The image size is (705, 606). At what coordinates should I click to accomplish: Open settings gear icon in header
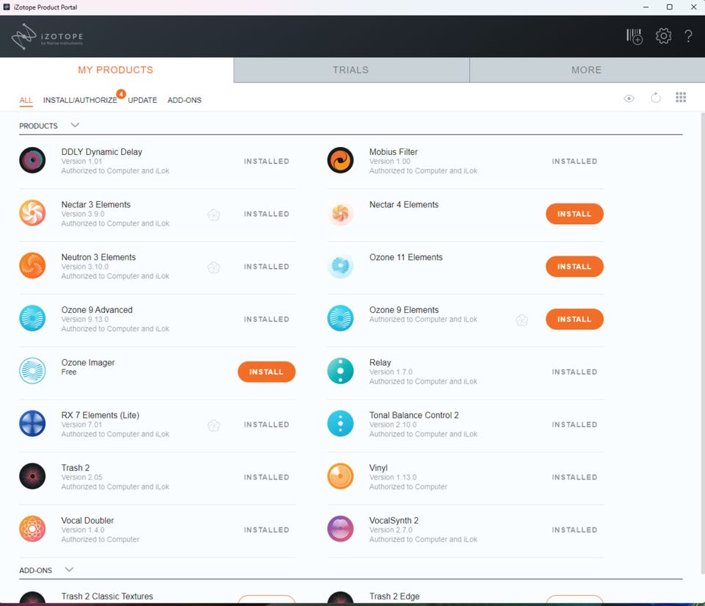[663, 36]
